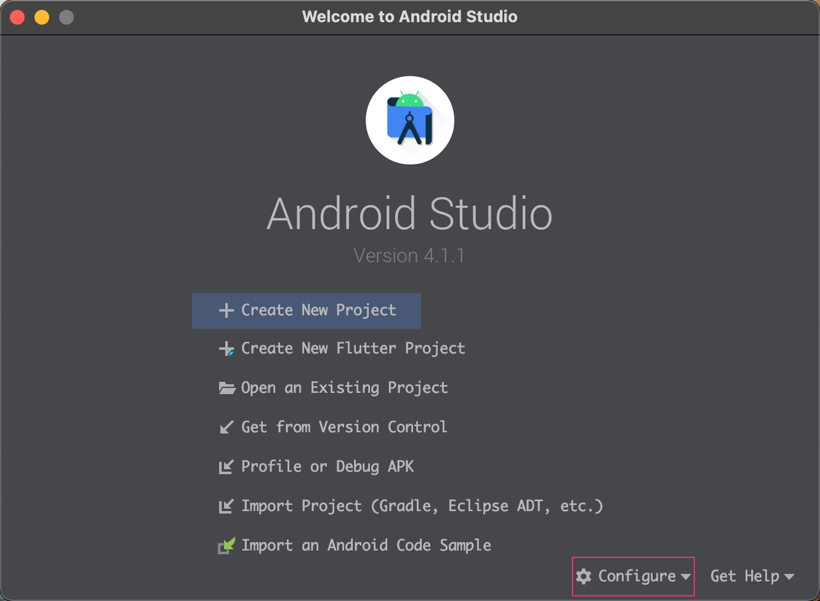The height and width of the screenshot is (601, 820).
Task: Click the Android Studio title text
Action: (x=410, y=214)
